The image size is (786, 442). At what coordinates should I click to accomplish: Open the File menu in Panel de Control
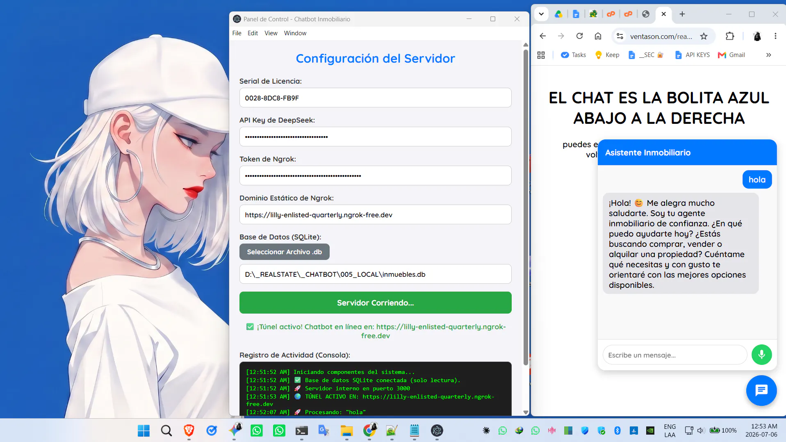click(x=237, y=33)
